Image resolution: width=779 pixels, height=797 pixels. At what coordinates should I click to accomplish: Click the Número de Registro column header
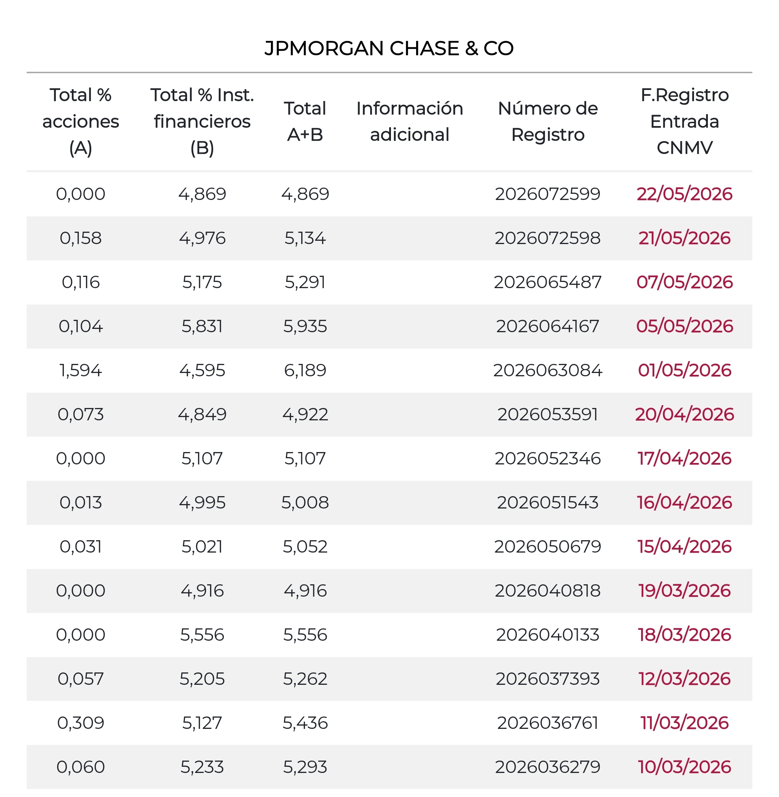pos(548,121)
